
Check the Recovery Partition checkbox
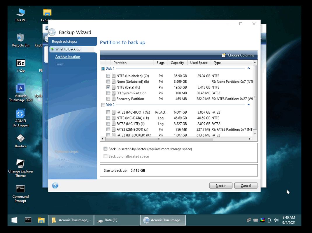click(108, 99)
